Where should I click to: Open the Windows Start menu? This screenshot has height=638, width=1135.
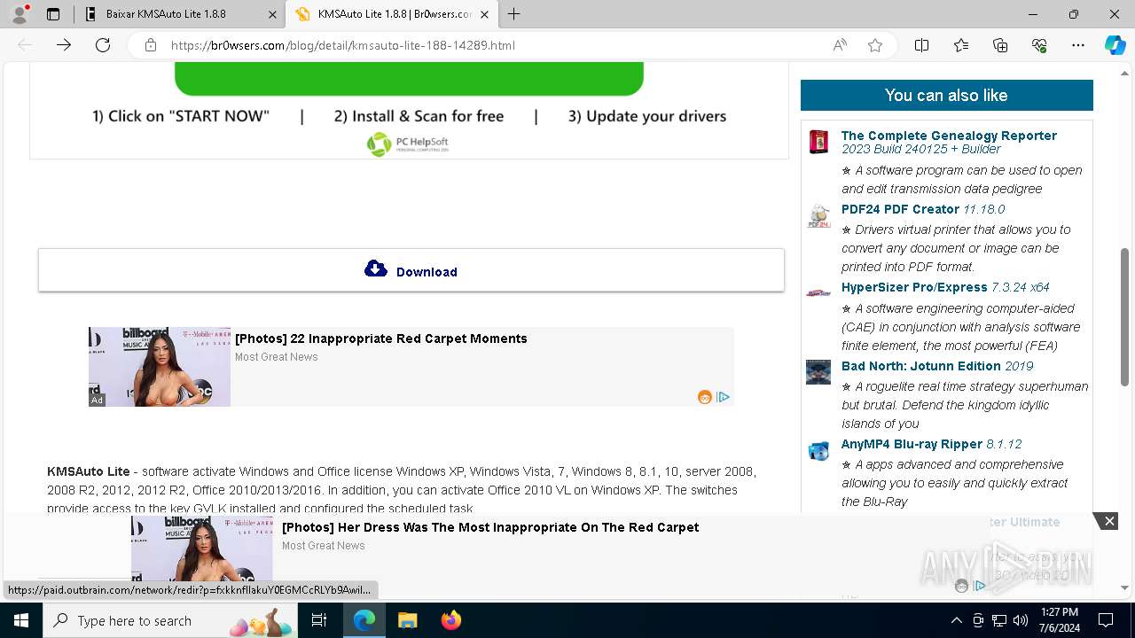click(x=21, y=620)
